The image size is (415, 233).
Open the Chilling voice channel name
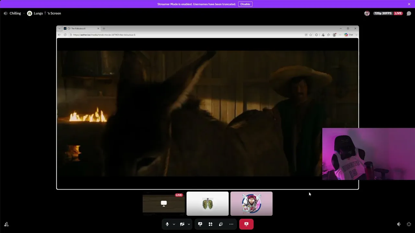(15, 13)
